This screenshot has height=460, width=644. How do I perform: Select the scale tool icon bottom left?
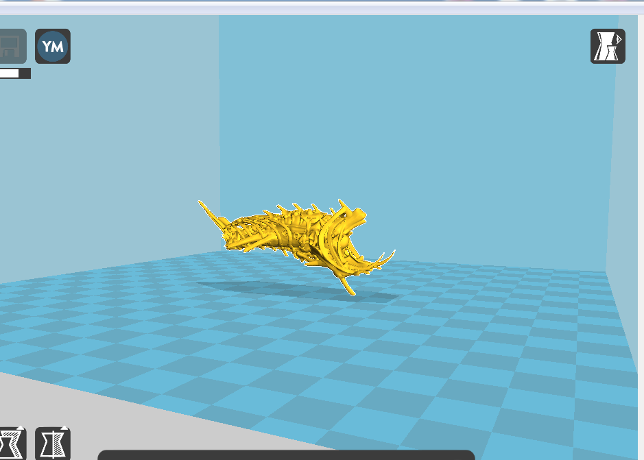[12, 444]
